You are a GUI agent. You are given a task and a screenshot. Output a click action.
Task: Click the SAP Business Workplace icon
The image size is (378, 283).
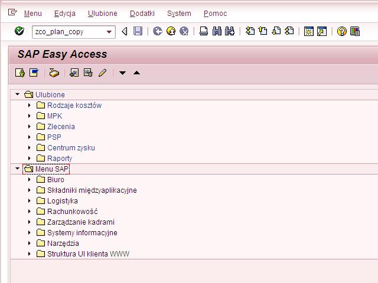pos(54,73)
